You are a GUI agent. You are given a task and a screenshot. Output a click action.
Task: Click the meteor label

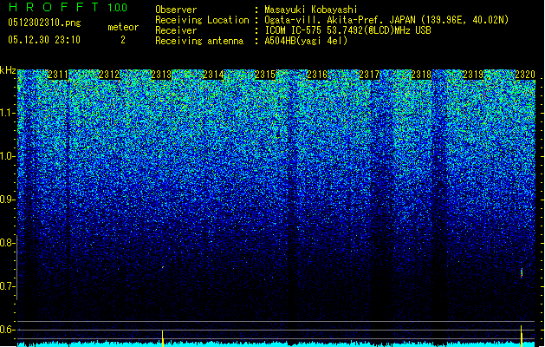pyautogui.click(x=123, y=27)
